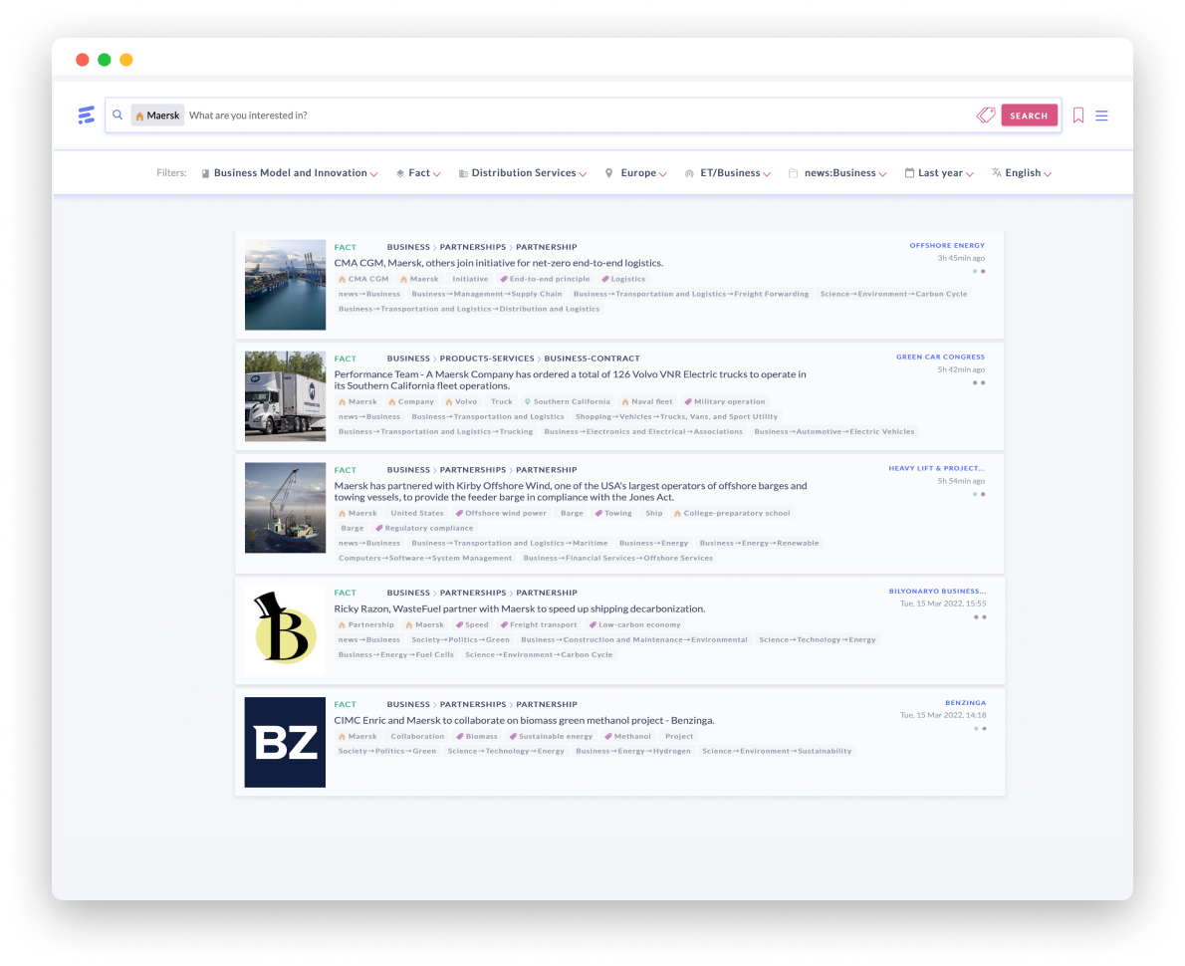Screen dimensions: 1185x966
Task: Click the calendar icon on the Last year filter
Action: tap(909, 172)
